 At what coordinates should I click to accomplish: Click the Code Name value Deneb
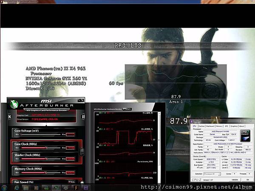(x=212, y=134)
